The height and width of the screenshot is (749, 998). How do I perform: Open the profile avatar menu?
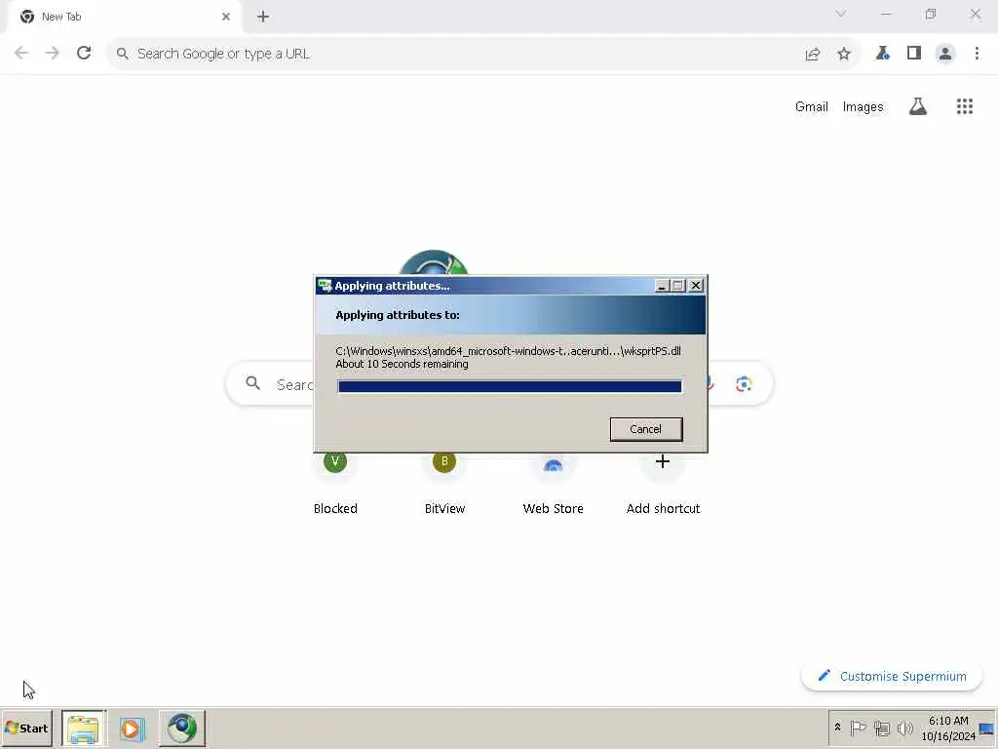pyautogui.click(x=945, y=54)
